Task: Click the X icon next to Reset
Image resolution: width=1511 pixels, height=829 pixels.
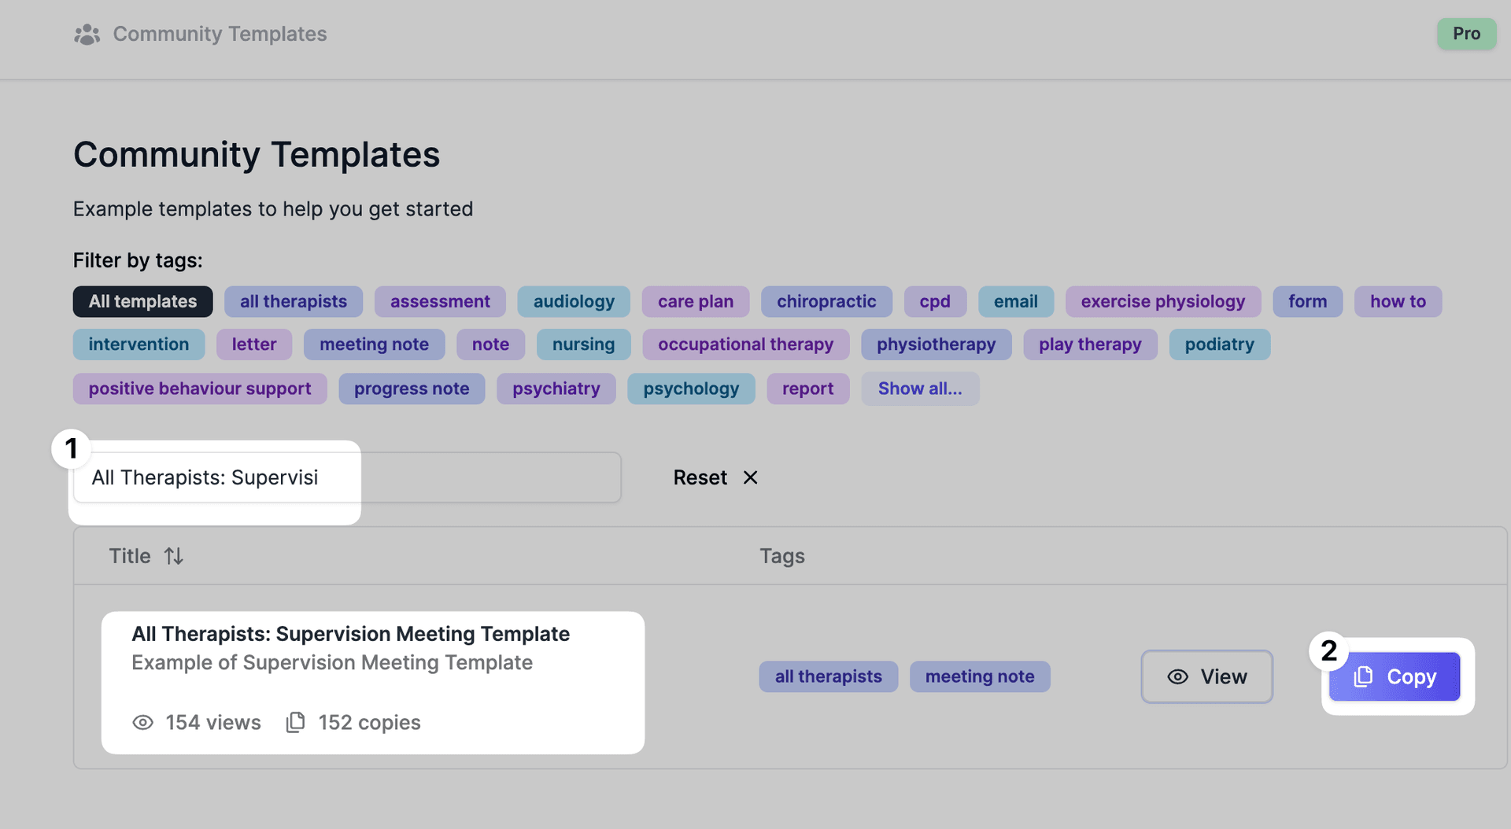Action: pyautogui.click(x=750, y=477)
